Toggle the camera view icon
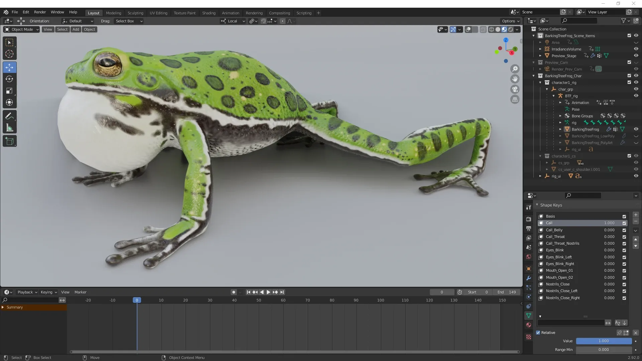 [515, 89]
